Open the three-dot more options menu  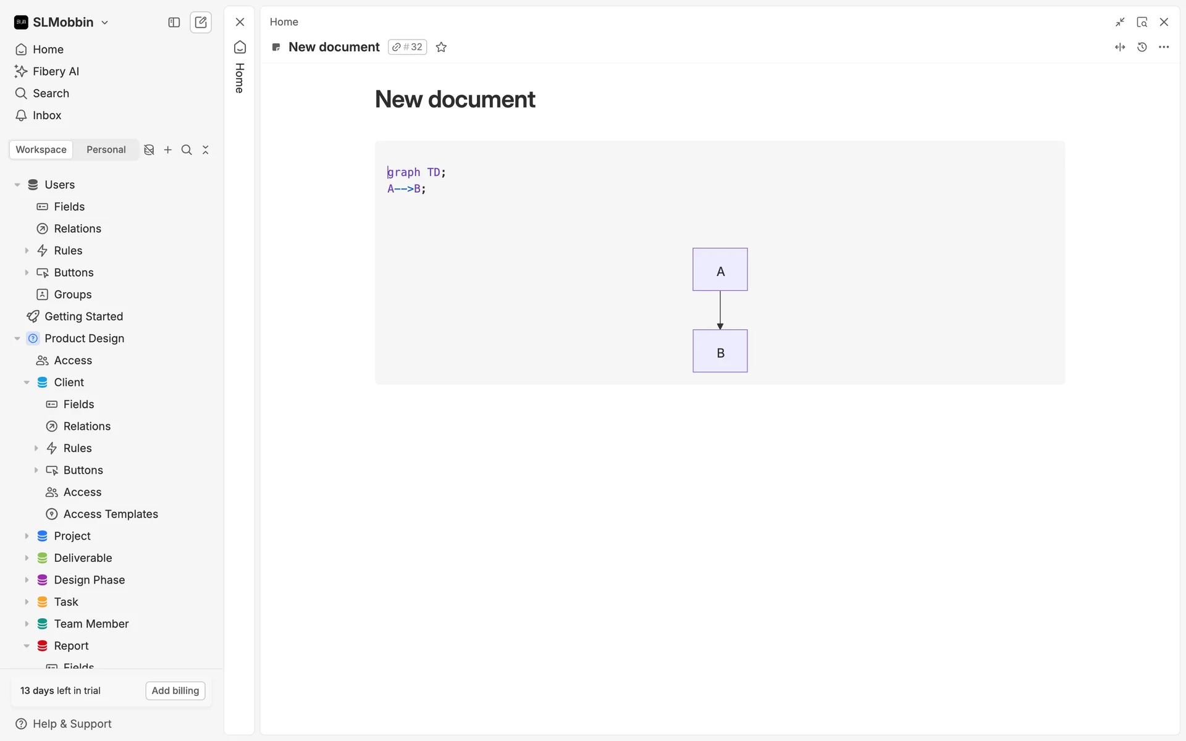click(x=1164, y=47)
